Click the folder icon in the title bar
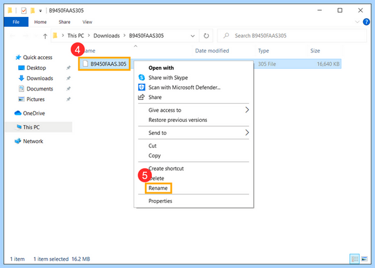The image size is (375, 268). click(x=10, y=10)
